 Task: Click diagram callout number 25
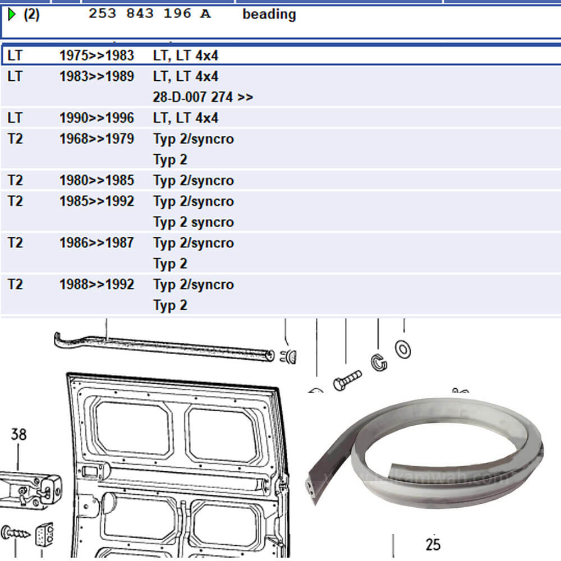coord(433,544)
